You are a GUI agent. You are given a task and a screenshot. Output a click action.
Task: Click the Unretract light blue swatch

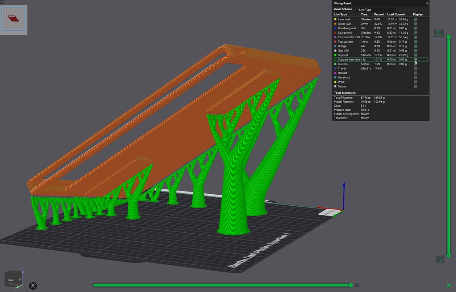335,77
